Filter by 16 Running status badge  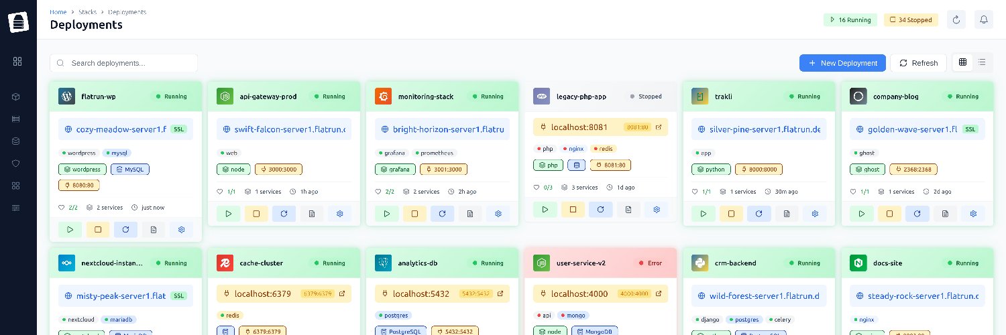[850, 20]
